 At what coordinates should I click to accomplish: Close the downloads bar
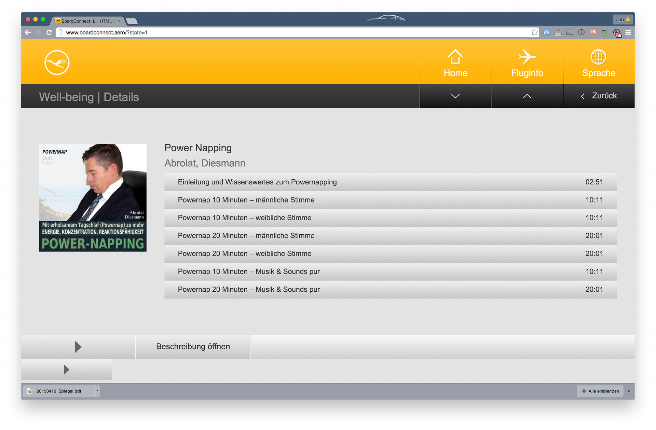[x=629, y=391]
